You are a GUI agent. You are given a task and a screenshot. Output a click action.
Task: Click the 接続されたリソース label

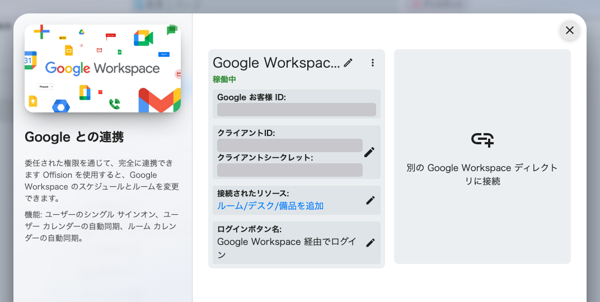pos(253,194)
